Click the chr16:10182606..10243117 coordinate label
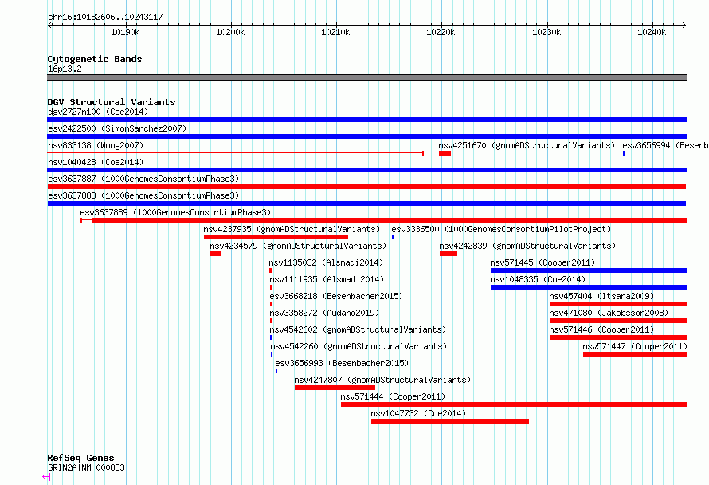709x485 pixels. click(x=105, y=17)
